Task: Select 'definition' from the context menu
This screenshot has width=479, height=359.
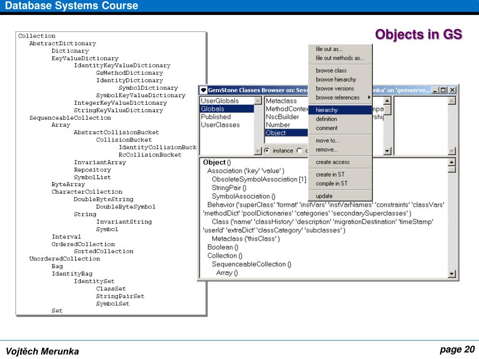Action: 326,119
